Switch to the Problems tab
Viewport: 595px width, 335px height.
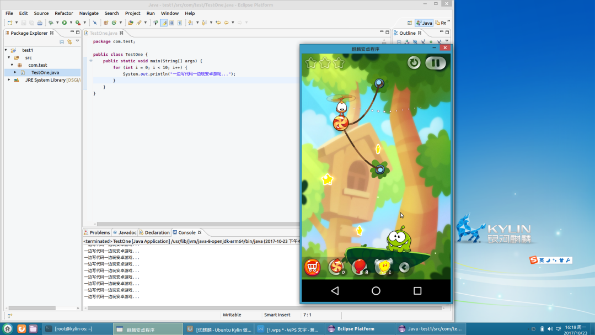click(x=97, y=232)
